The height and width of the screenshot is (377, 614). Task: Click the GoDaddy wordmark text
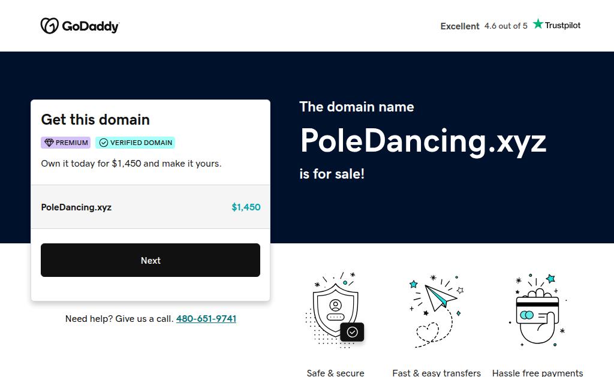pos(91,26)
